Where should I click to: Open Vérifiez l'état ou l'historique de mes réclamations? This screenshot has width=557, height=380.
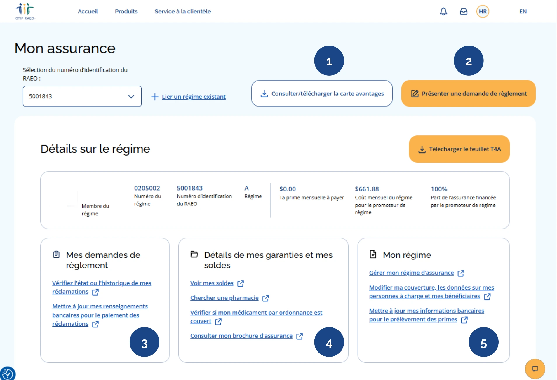[x=101, y=287]
